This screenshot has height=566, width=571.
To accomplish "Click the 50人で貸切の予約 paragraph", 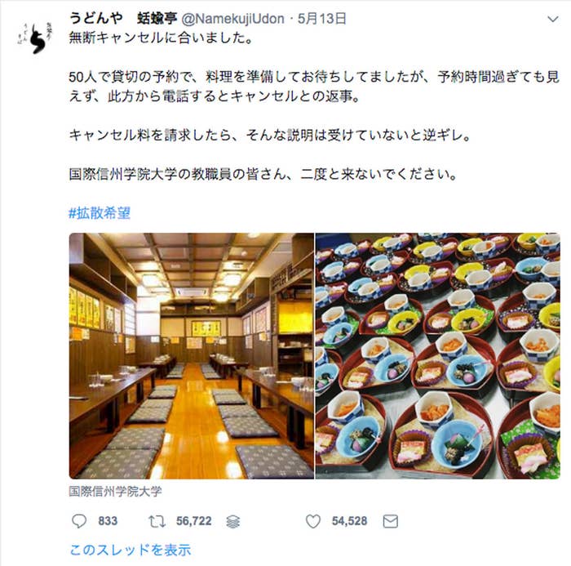I will (x=314, y=87).
